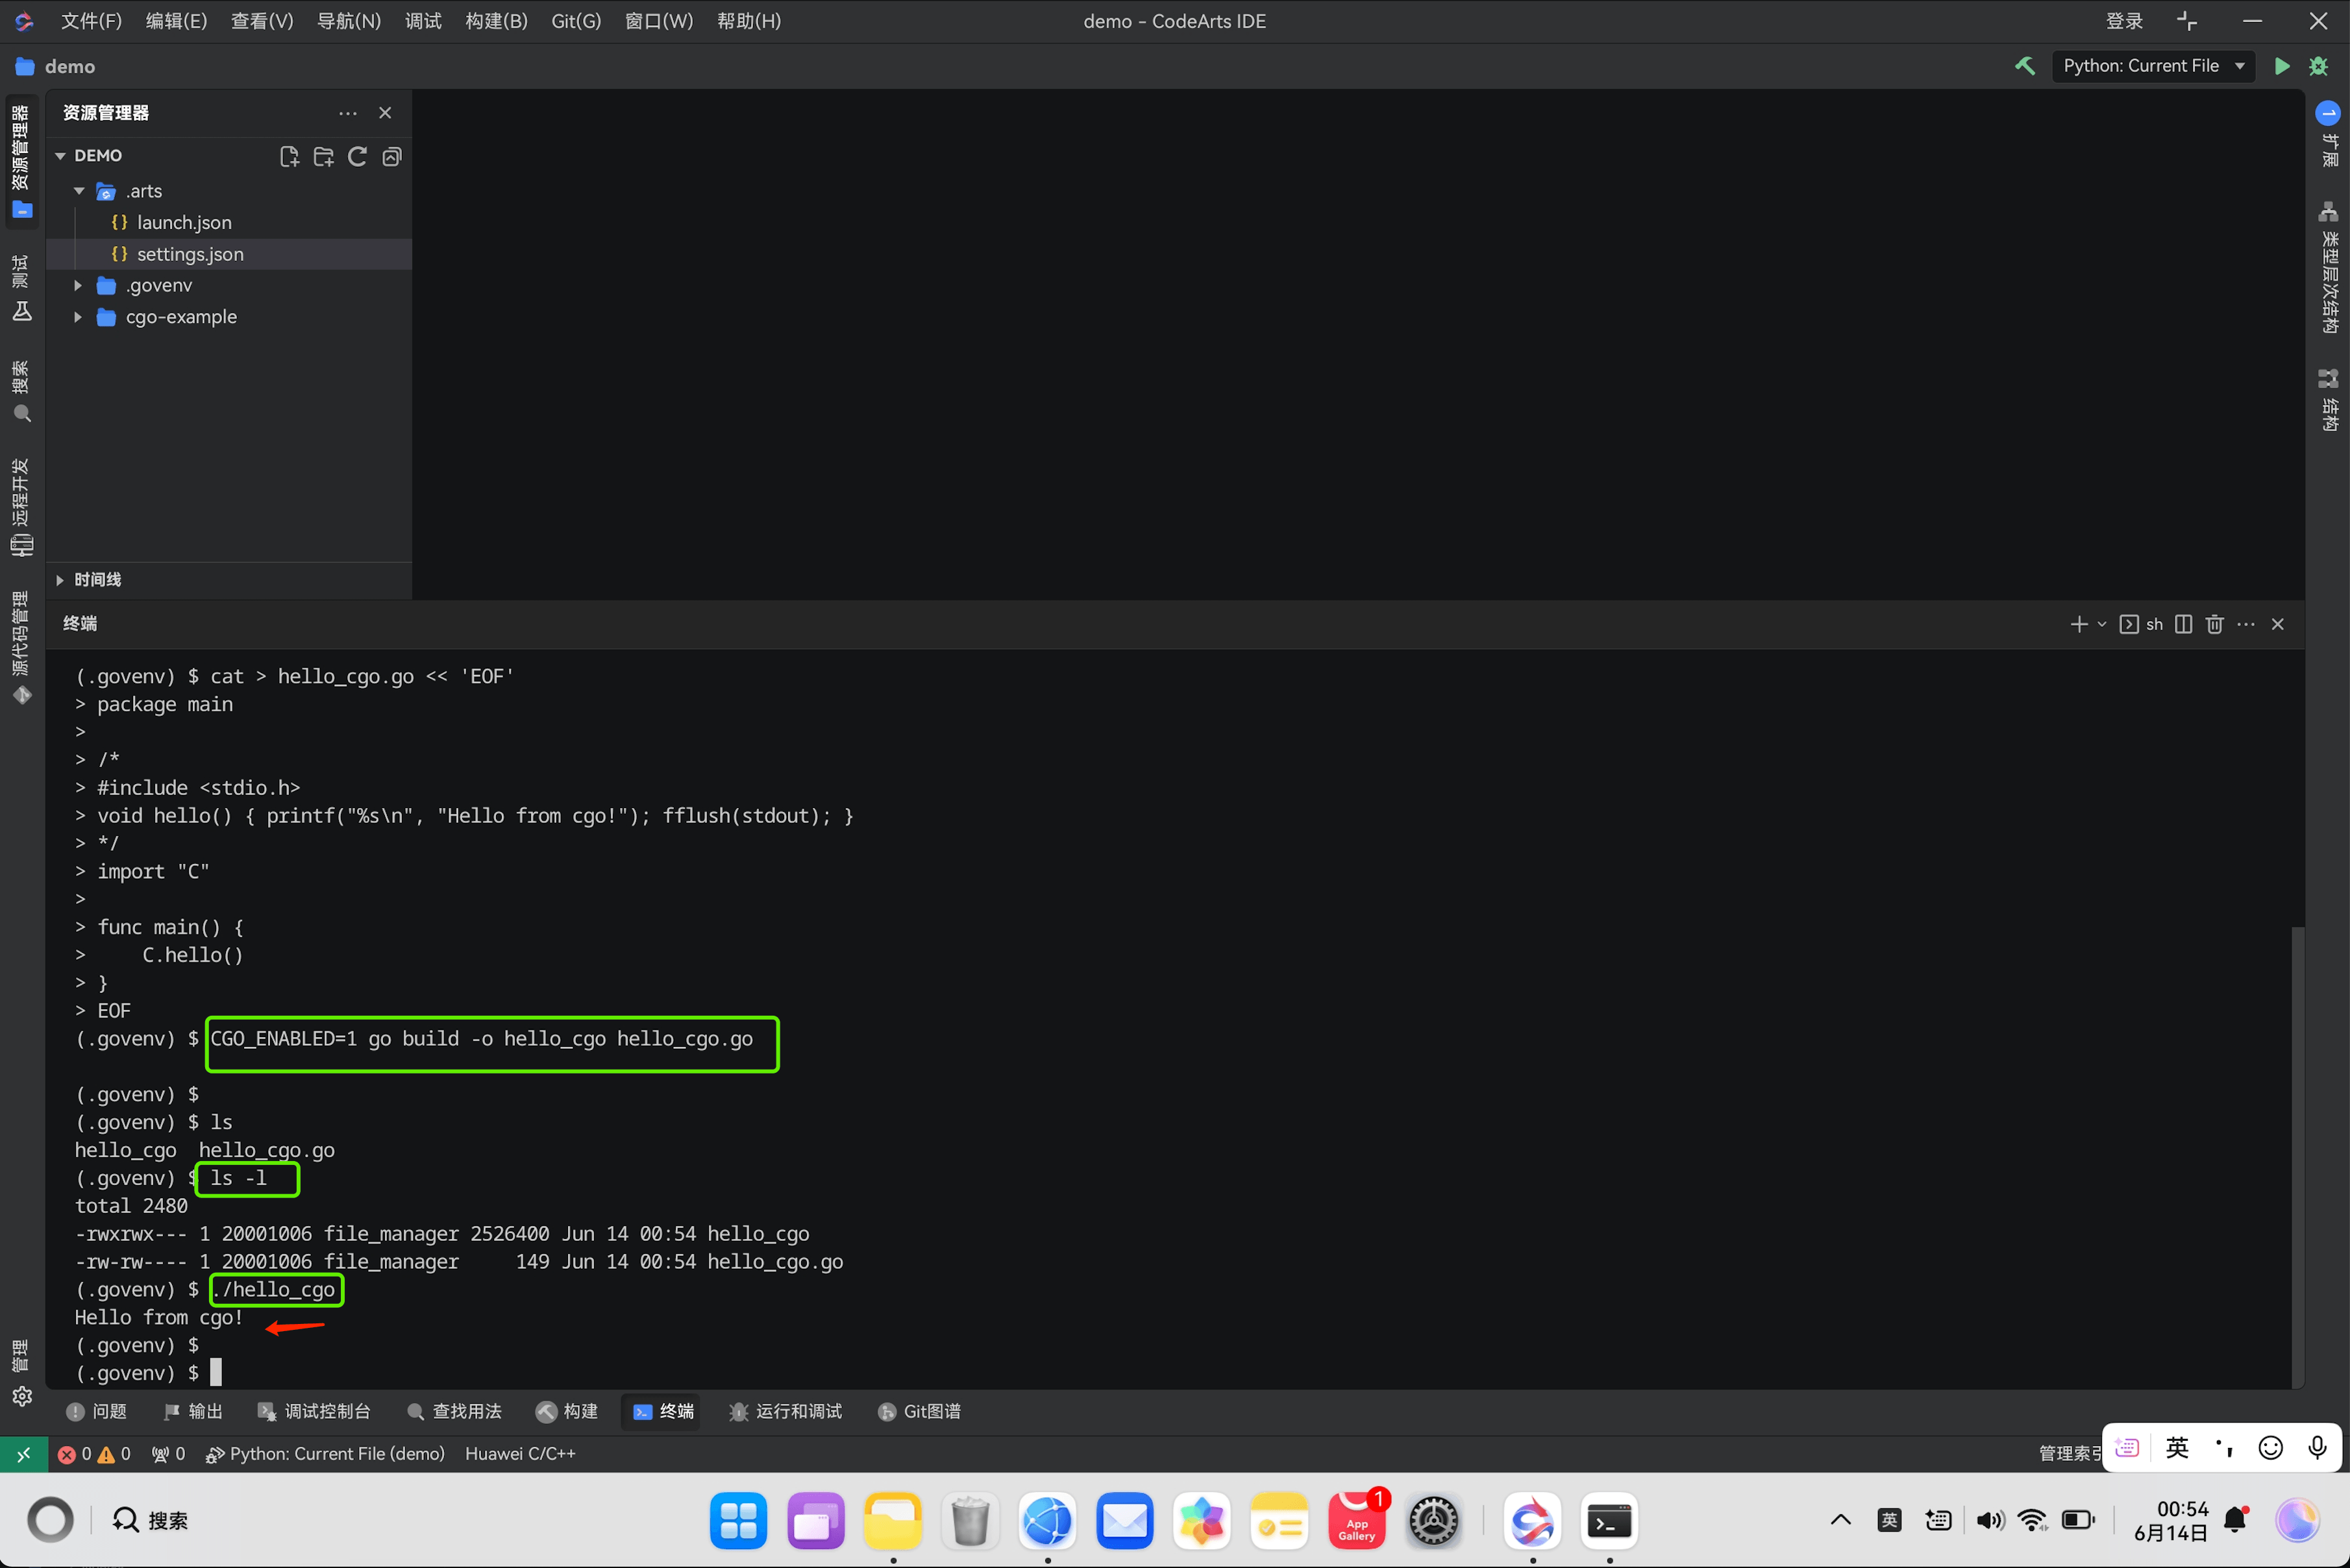The image size is (2350, 1568).
Task: Open terminal panel more actions
Action: pyautogui.click(x=2246, y=624)
